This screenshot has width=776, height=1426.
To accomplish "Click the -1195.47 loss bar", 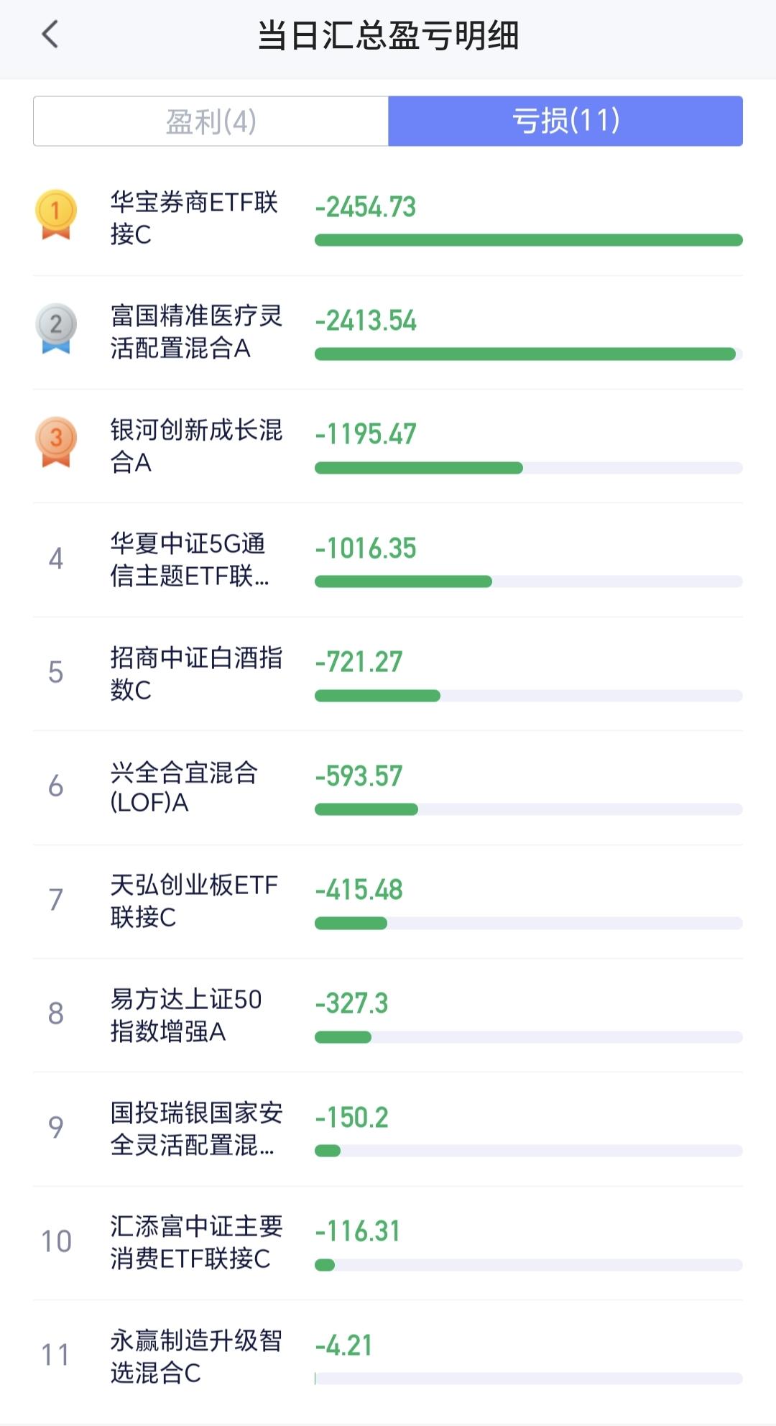I will tap(419, 468).
